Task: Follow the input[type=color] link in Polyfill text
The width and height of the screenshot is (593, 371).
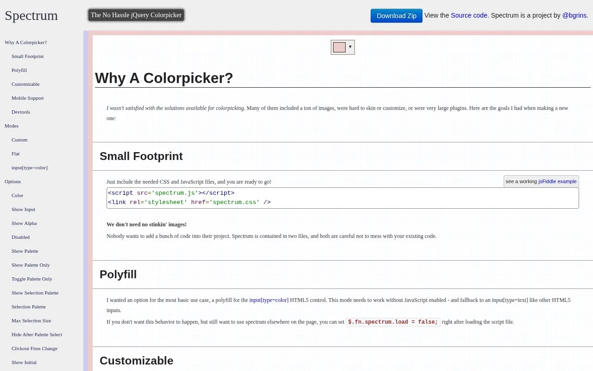Action: pos(269,300)
